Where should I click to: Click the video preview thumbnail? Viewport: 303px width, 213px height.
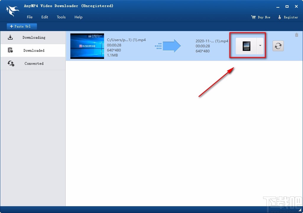tap(87, 46)
